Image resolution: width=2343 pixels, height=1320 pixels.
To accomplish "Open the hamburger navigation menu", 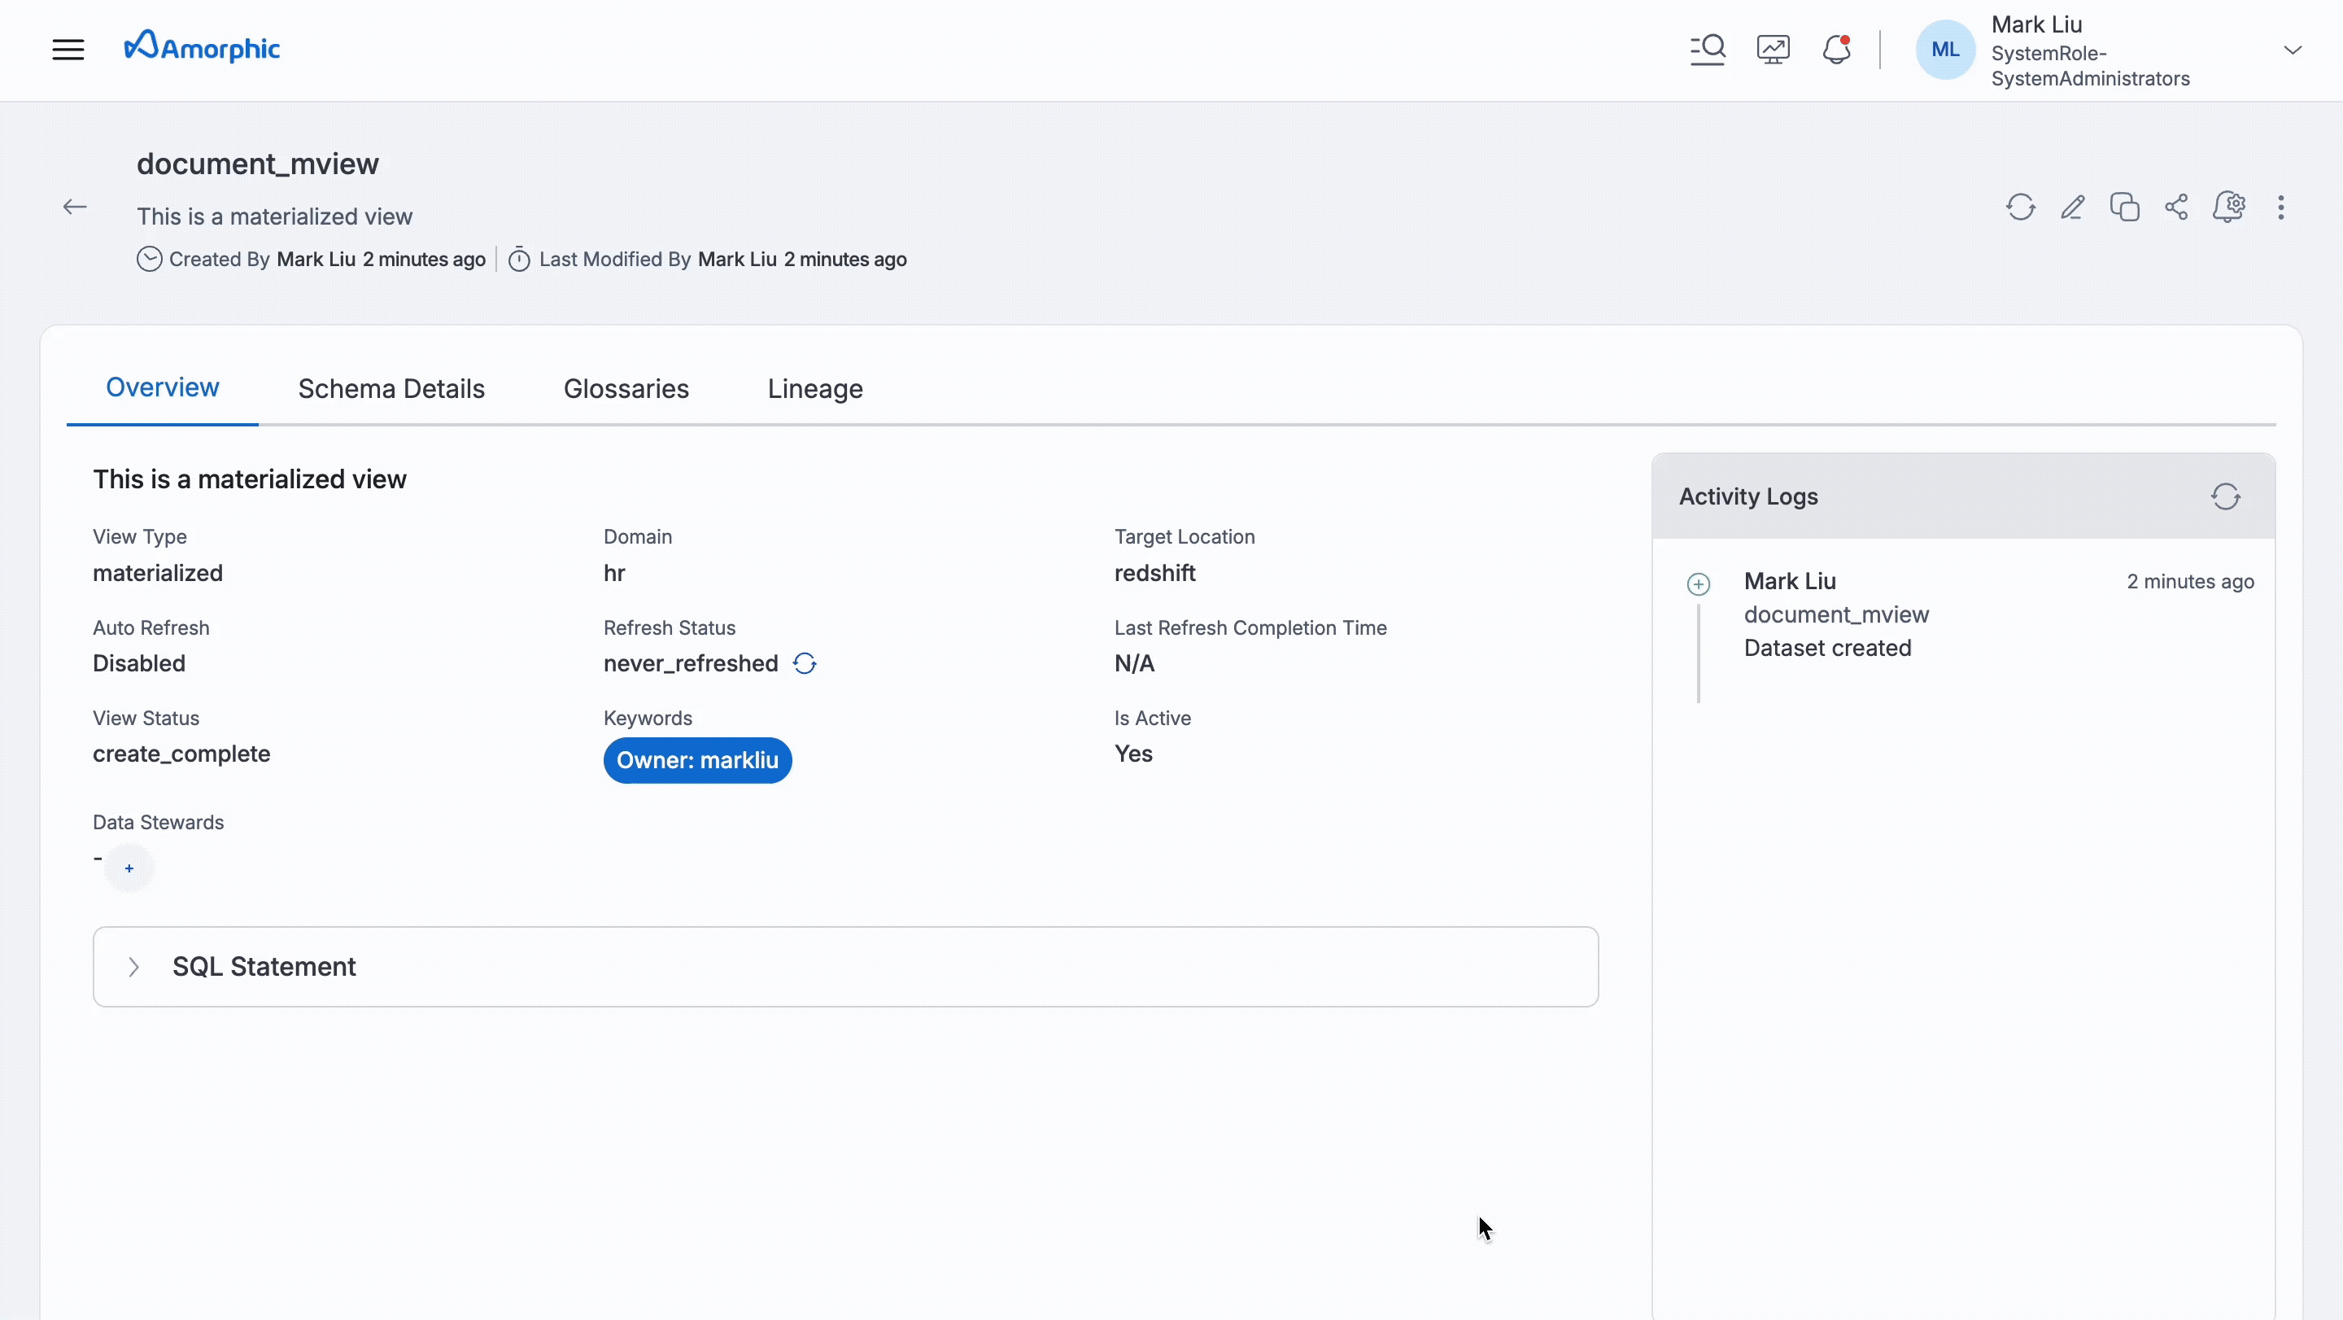I will [x=68, y=49].
